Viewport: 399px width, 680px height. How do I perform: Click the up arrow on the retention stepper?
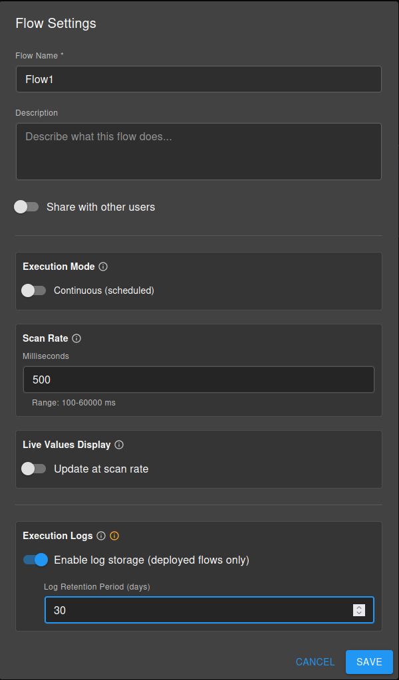(x=358, y=606)
